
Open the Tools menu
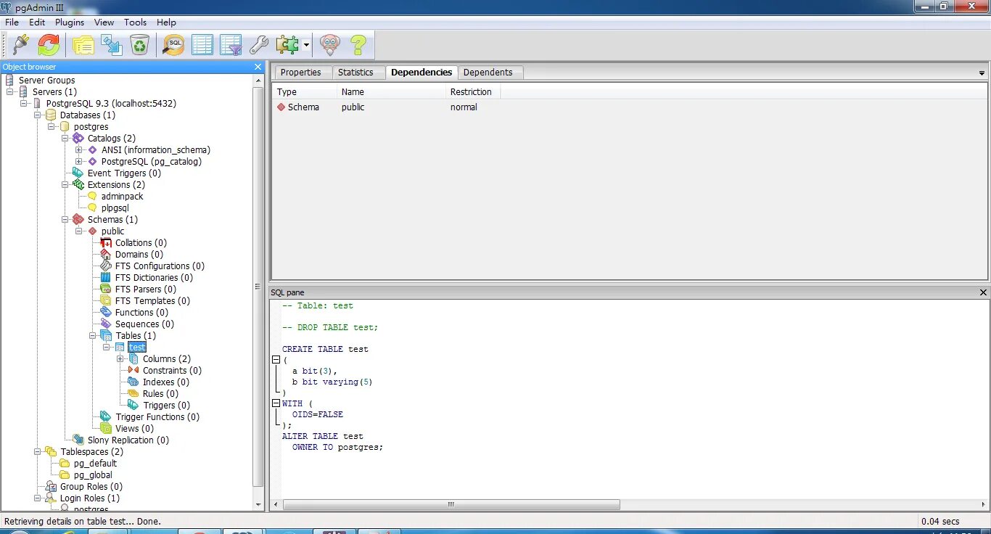point(136,22)
